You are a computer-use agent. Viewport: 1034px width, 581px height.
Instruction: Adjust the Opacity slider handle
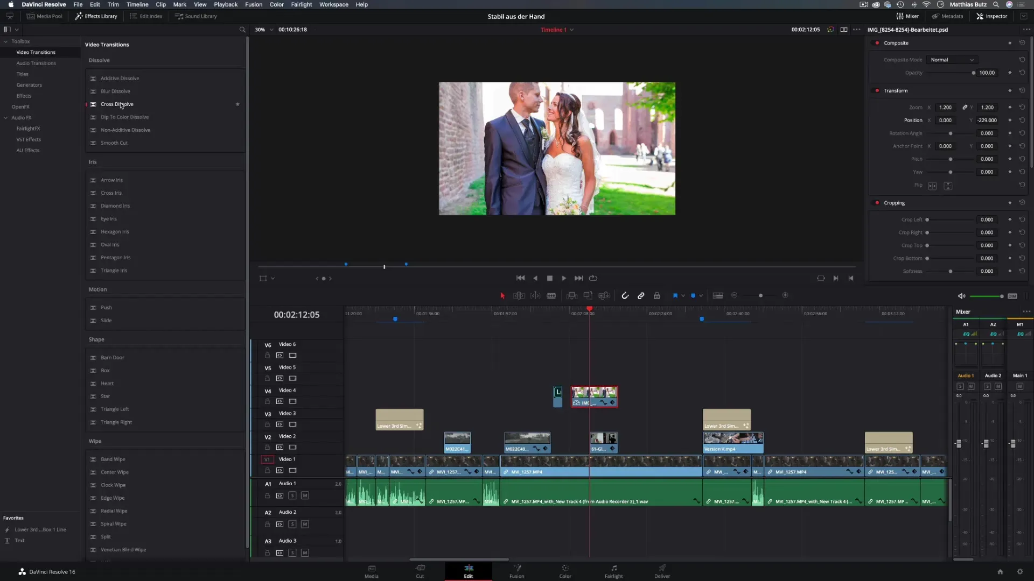pyautogui.click(x=973, y=73)
